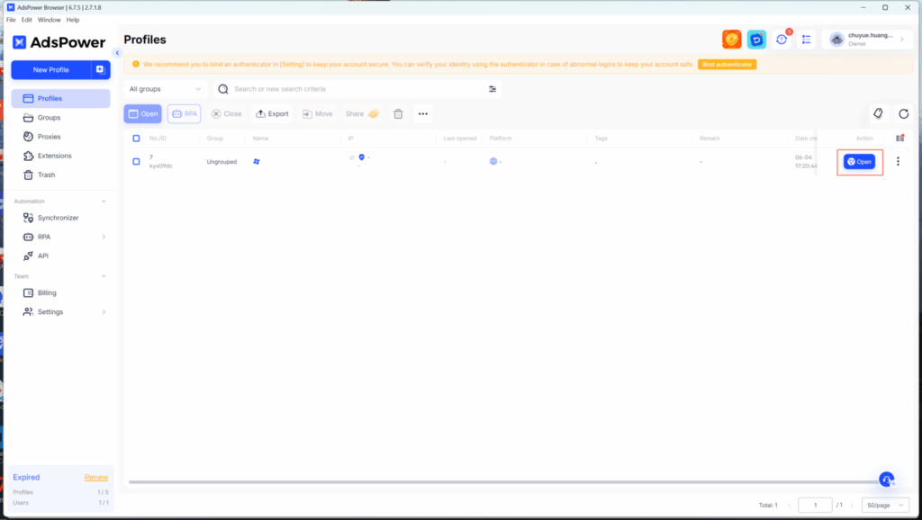Click the horizontal table scrollbar

coord(503,482)
